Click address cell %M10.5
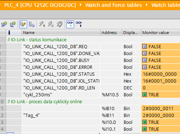Viewport: 180px width, 134px height. pyautogui.click(x=111, y=95)
